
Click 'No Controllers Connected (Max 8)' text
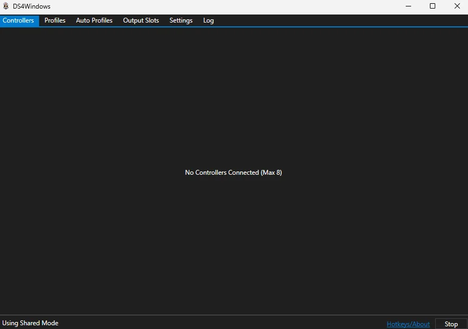pos(233,173)
